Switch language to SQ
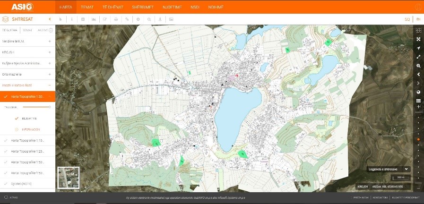The height and width of the screenshot is (204, 424). pyautogui.click(x=407, y=19)
